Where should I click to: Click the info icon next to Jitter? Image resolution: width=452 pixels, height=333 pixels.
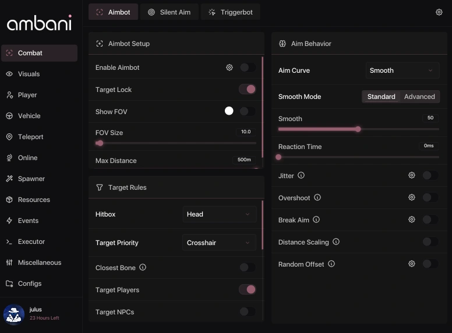point(301,175)
